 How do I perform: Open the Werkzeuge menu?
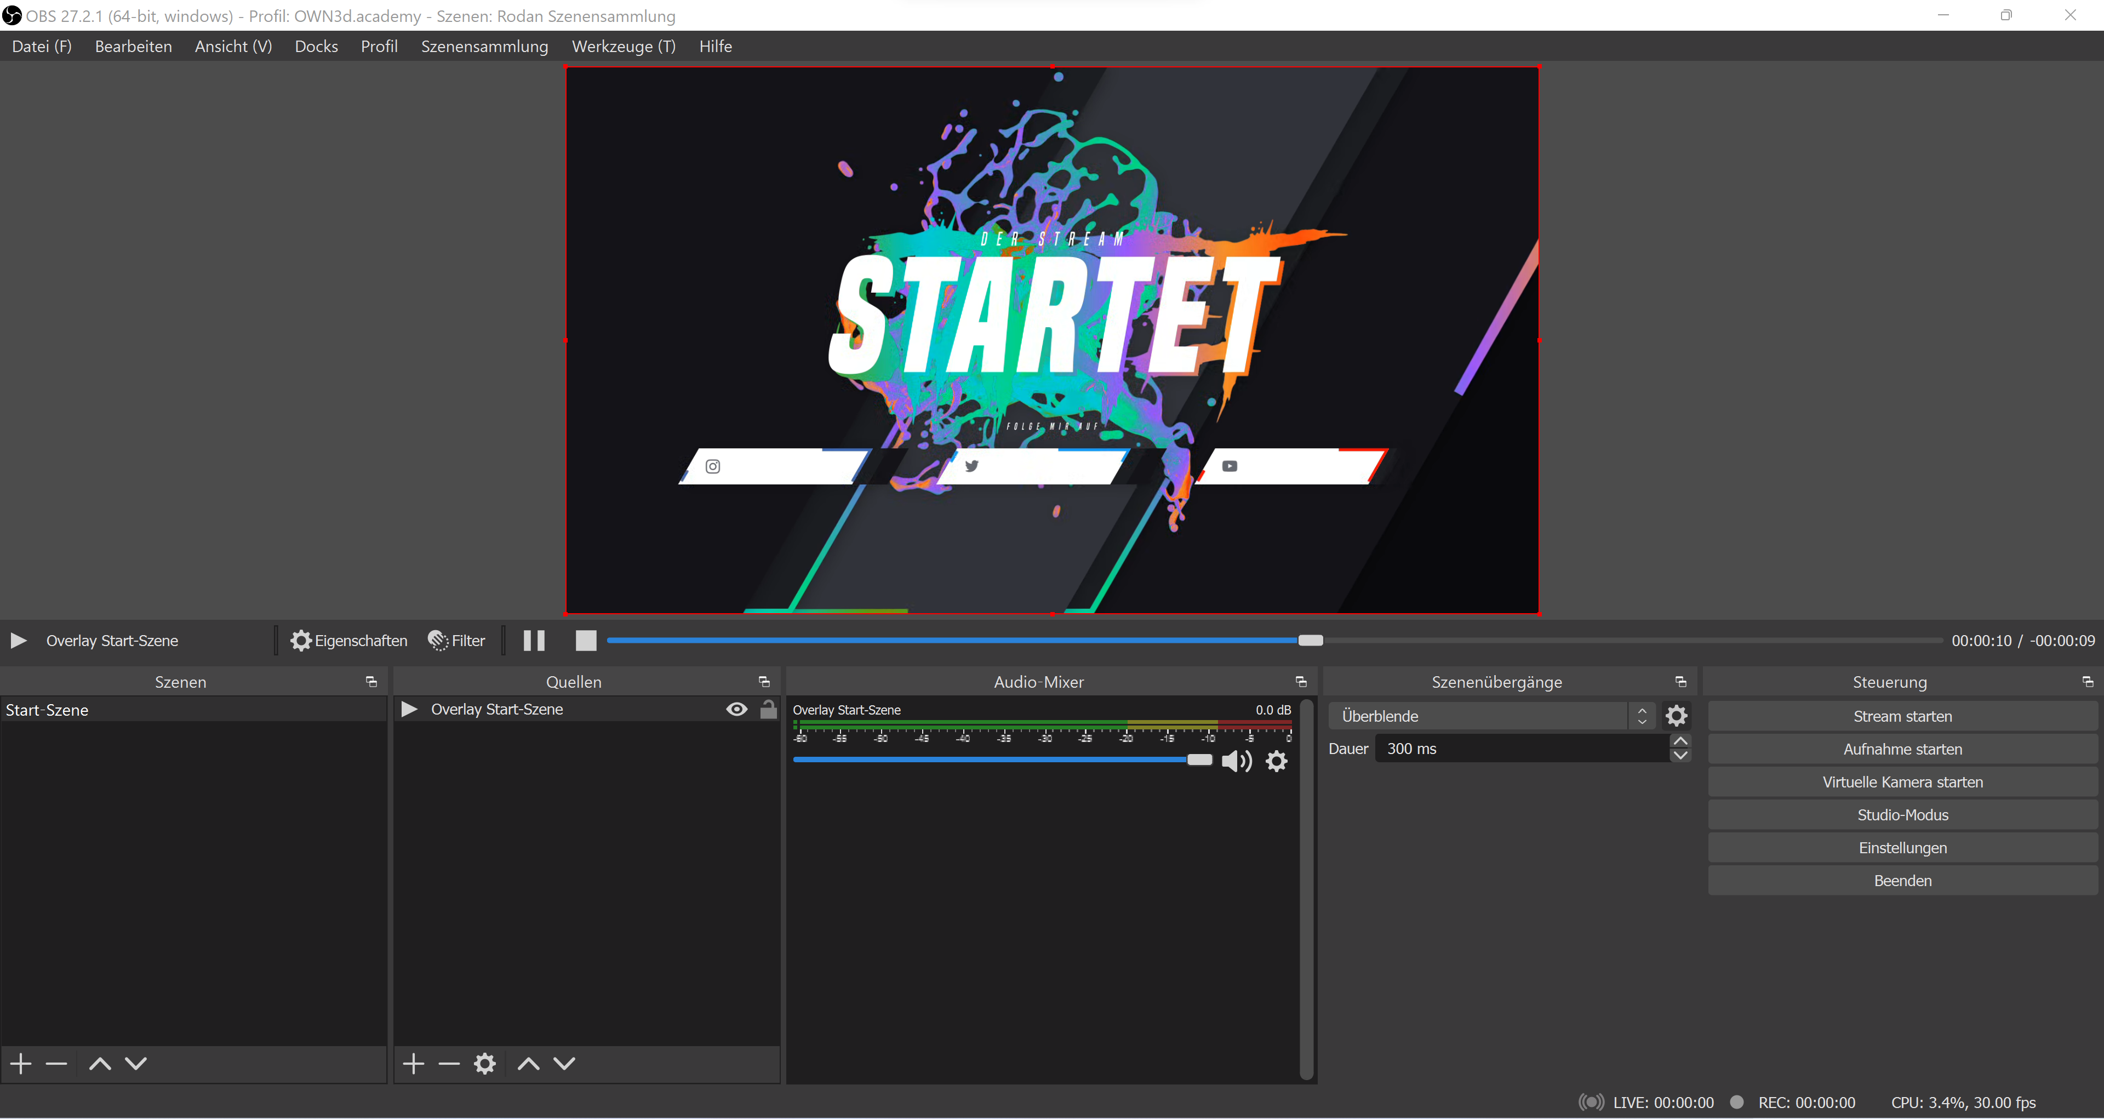pyautogui.click(x=623, y=47)
